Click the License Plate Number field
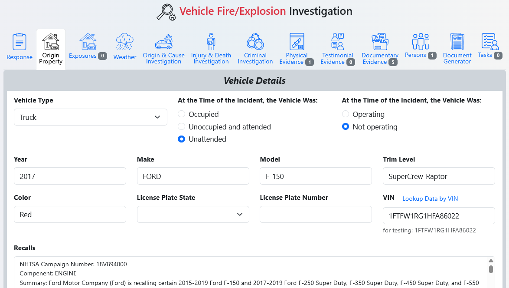The image size is (509, 288). tap(316, 215)
